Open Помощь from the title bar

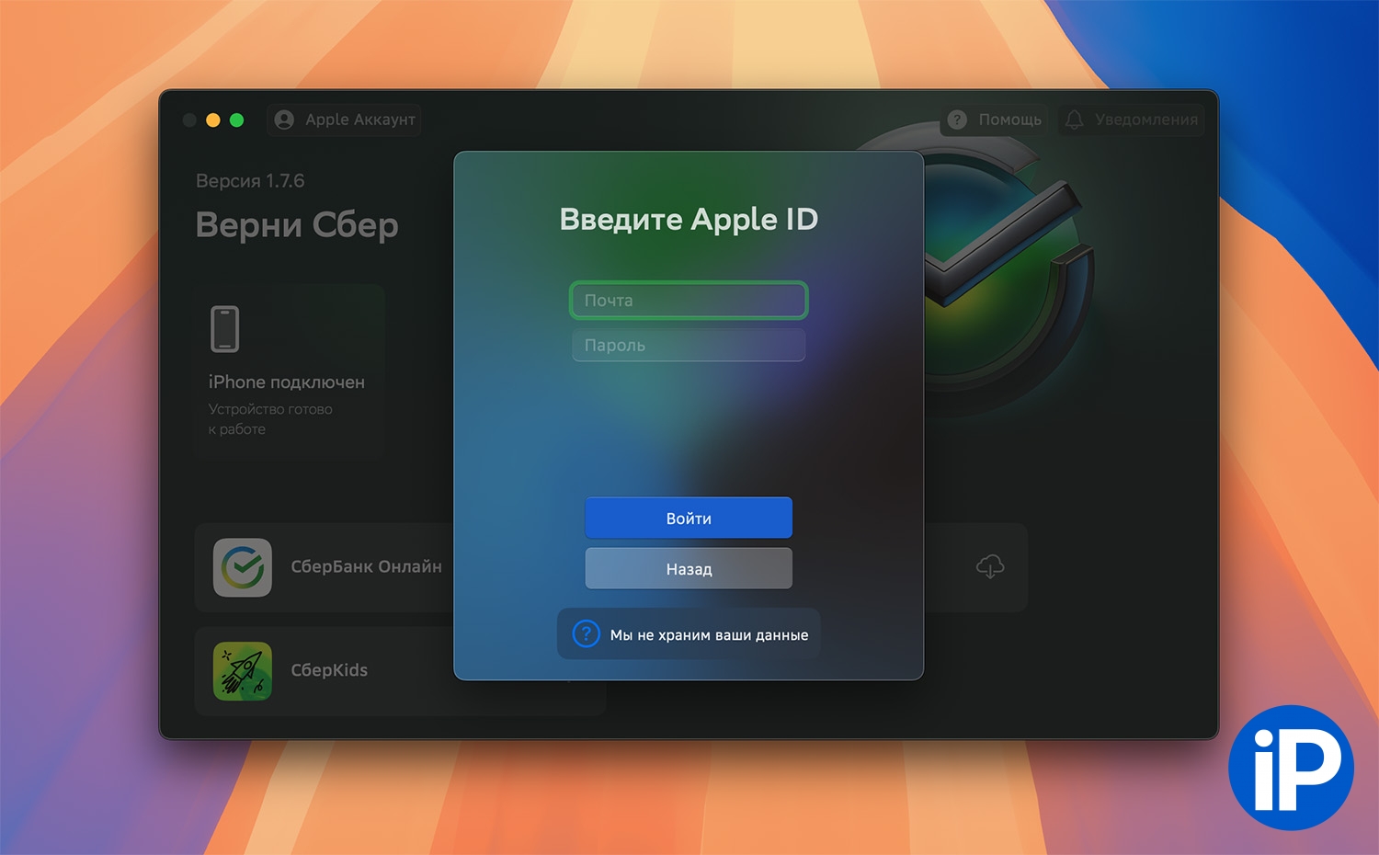coord(995,120)
